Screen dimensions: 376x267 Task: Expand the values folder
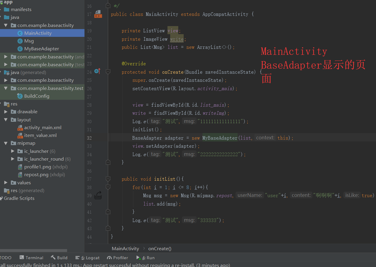[x=6, y=182]
